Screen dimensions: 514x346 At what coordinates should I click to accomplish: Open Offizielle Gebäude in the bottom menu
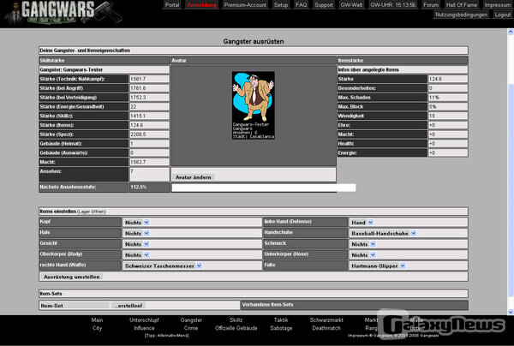pos(236,328)
